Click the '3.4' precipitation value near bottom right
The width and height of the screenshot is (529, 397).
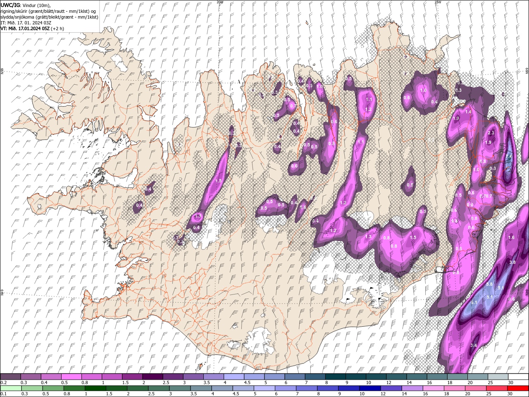[x=474, y=345]
